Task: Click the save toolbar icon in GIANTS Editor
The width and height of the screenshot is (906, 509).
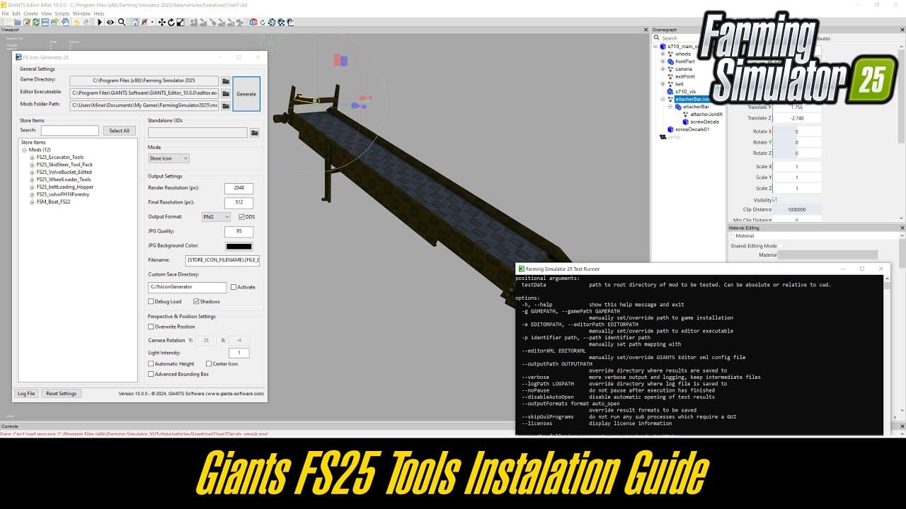Action: click(45, 22)
